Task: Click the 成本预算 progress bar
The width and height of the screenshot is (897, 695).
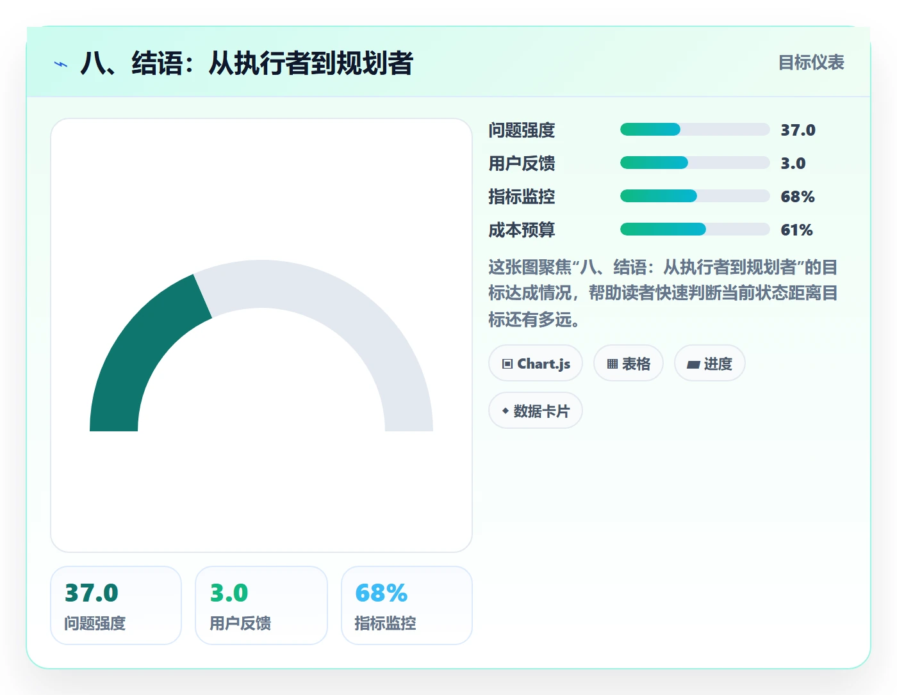Action: tap(695, 229)
